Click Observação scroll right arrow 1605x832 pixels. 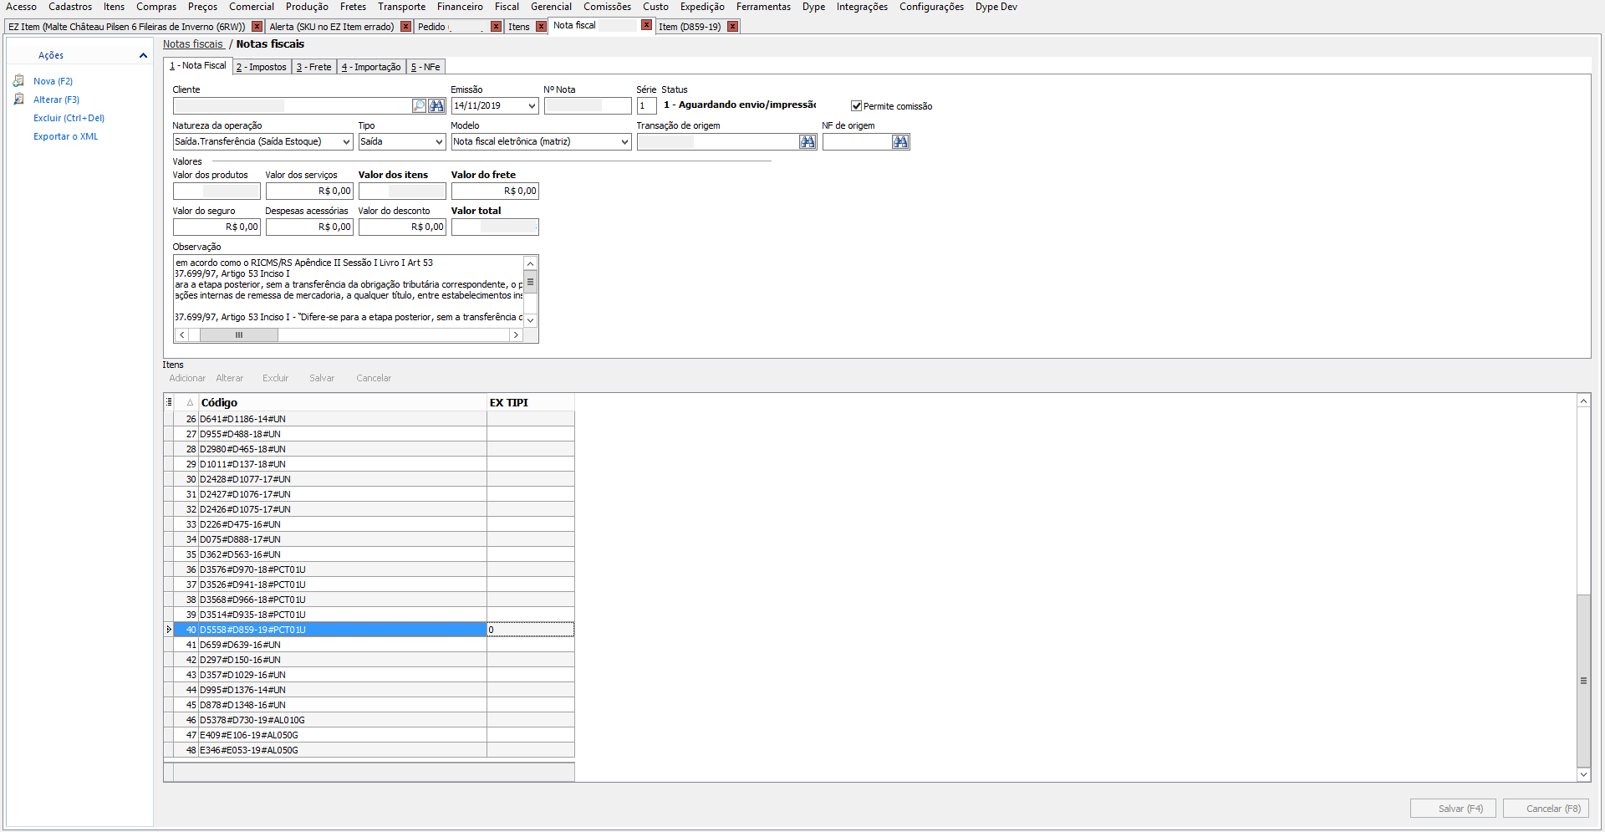516,334
